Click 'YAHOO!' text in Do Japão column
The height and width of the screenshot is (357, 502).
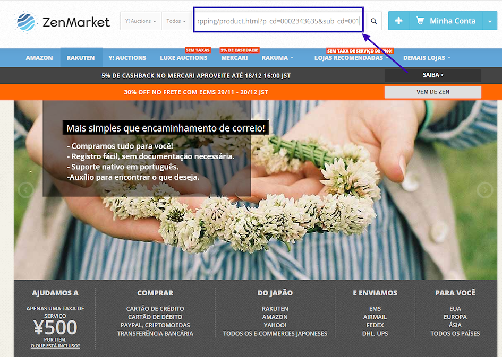[x=275, y=325]
